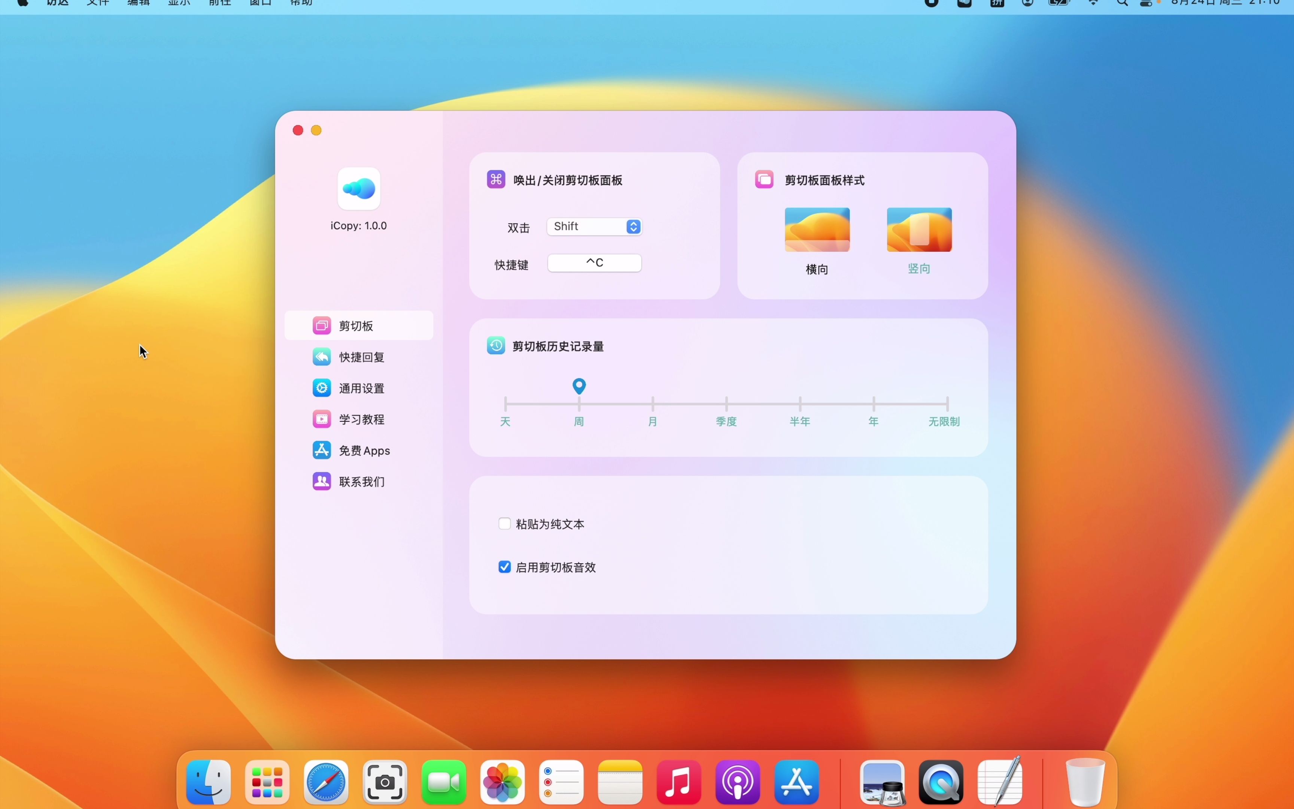Image resolution: width=1294 pixels, height=809 pixels.
Task: Open the Shift double-press dropdown
Action: point(594,227)
